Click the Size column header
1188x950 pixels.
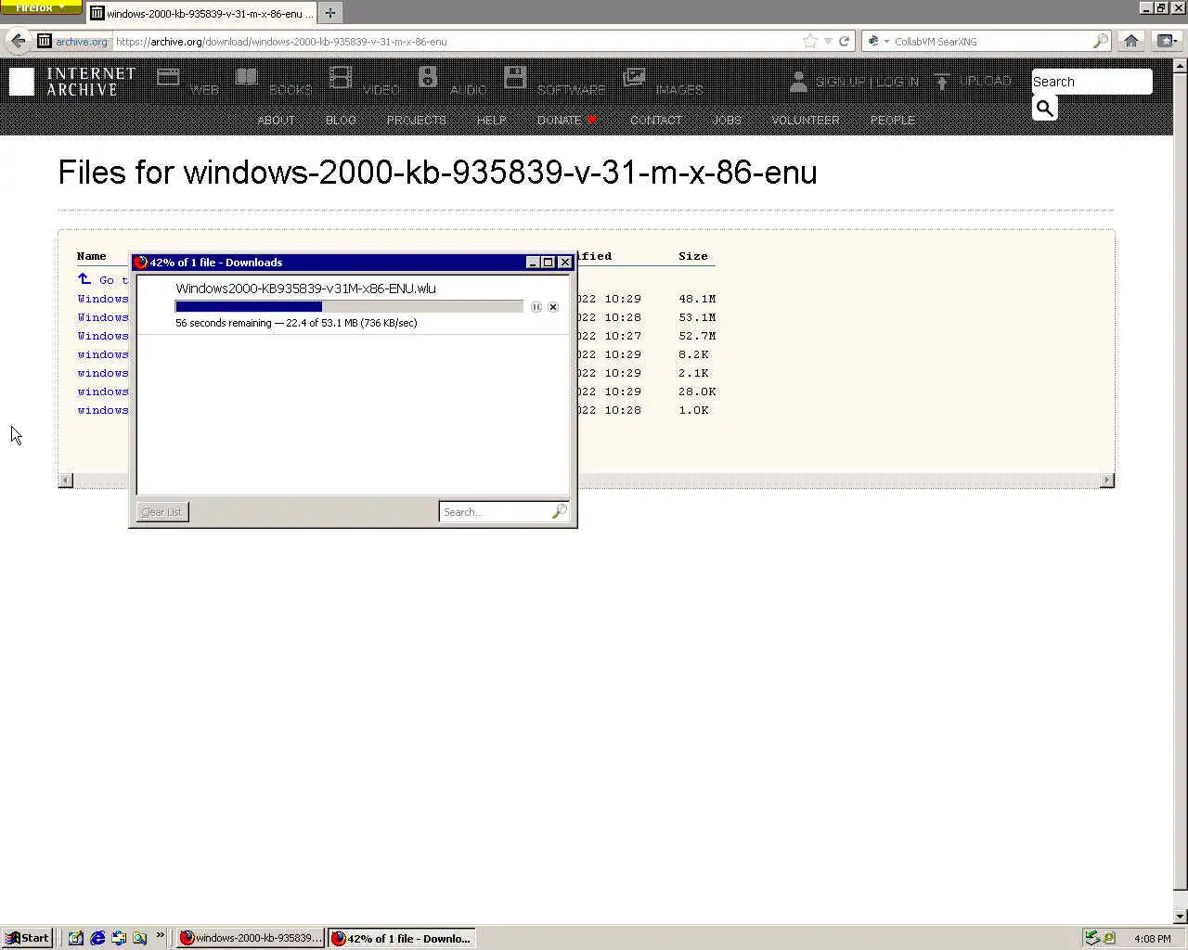(693, 256)
